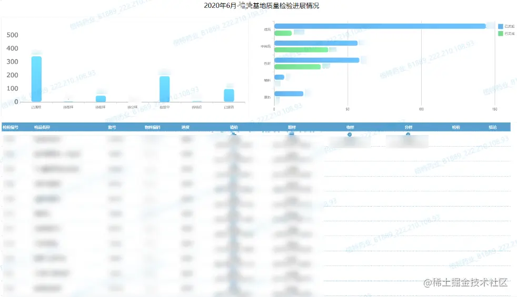Viewport: 517px width, 297px height.
Task: Click the 中间品 category label
Action: pyautogui.click(x=266, y=46)
